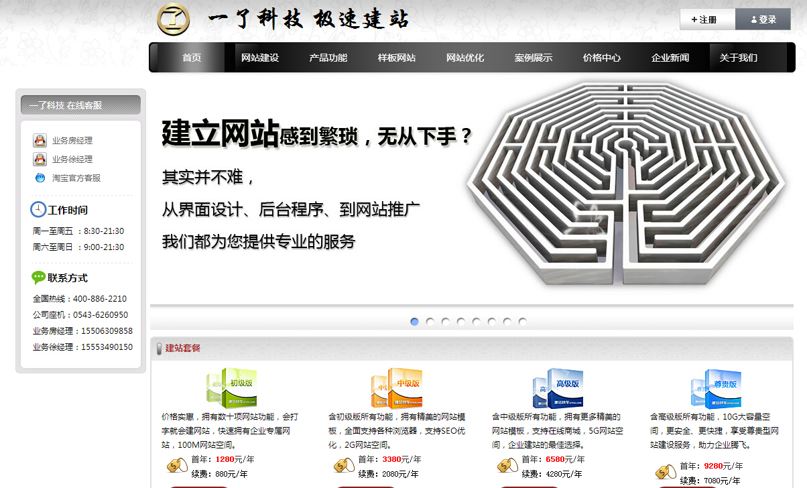Select the first banner slide dot
Screen dimensions: 807x488
coord(414,322)
